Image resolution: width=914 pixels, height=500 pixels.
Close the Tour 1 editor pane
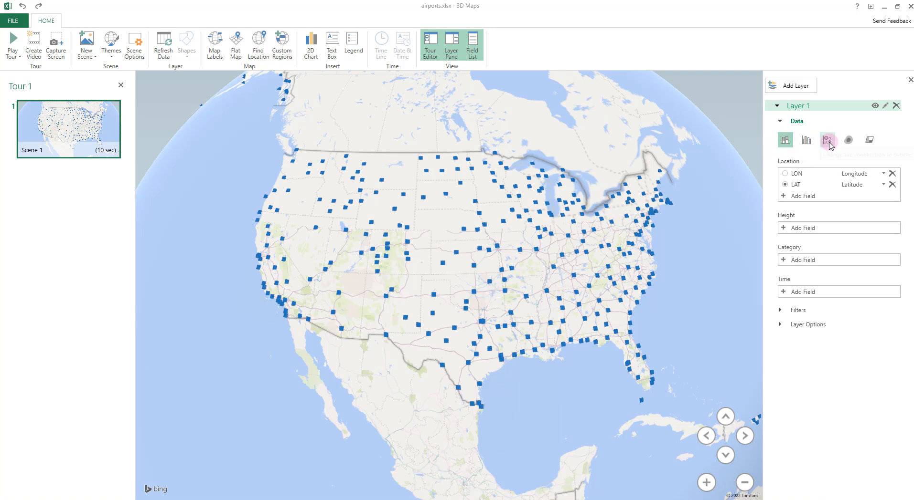tap(121, 85)
